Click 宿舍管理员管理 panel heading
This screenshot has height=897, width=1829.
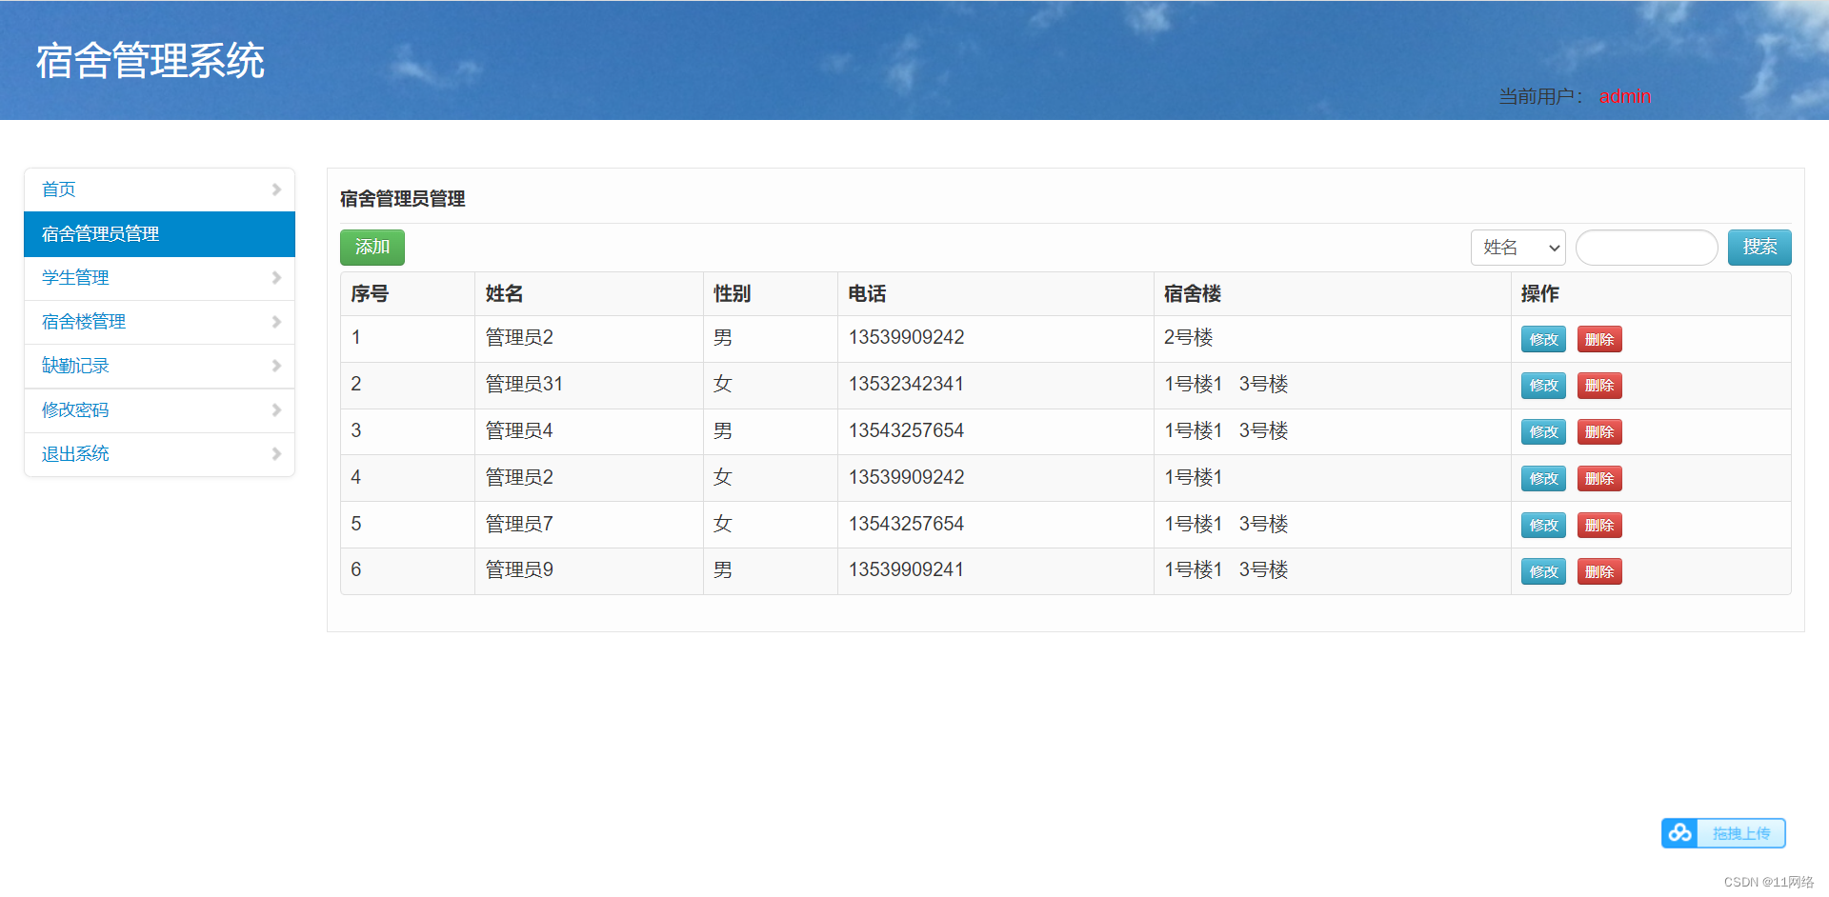402,199
